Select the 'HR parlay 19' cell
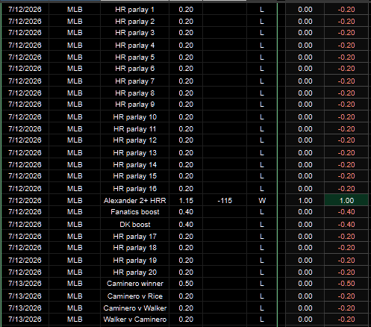The height and width of the screenshot is (327, 371). pos(134,261)
